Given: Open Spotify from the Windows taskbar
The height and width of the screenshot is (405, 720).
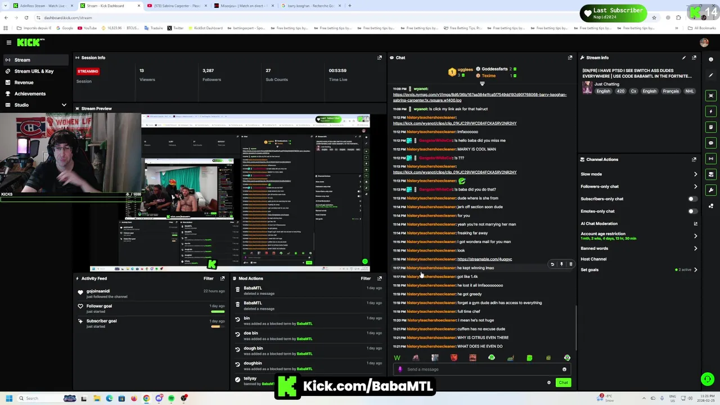Looking at the screenshot, I should pos(172,398).
